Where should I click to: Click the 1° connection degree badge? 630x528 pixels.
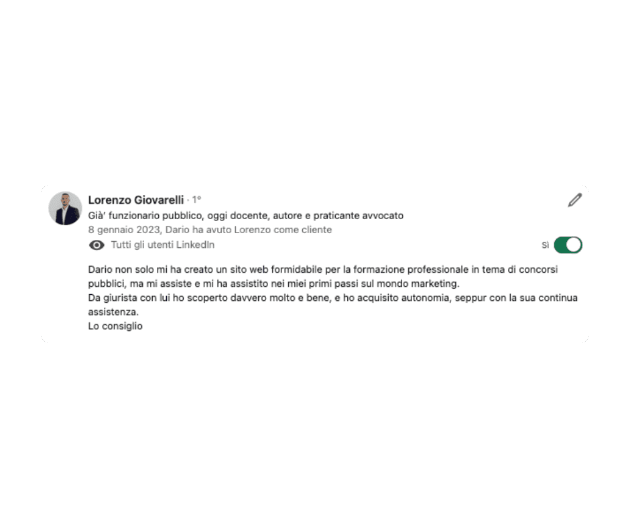pos(196,199)
